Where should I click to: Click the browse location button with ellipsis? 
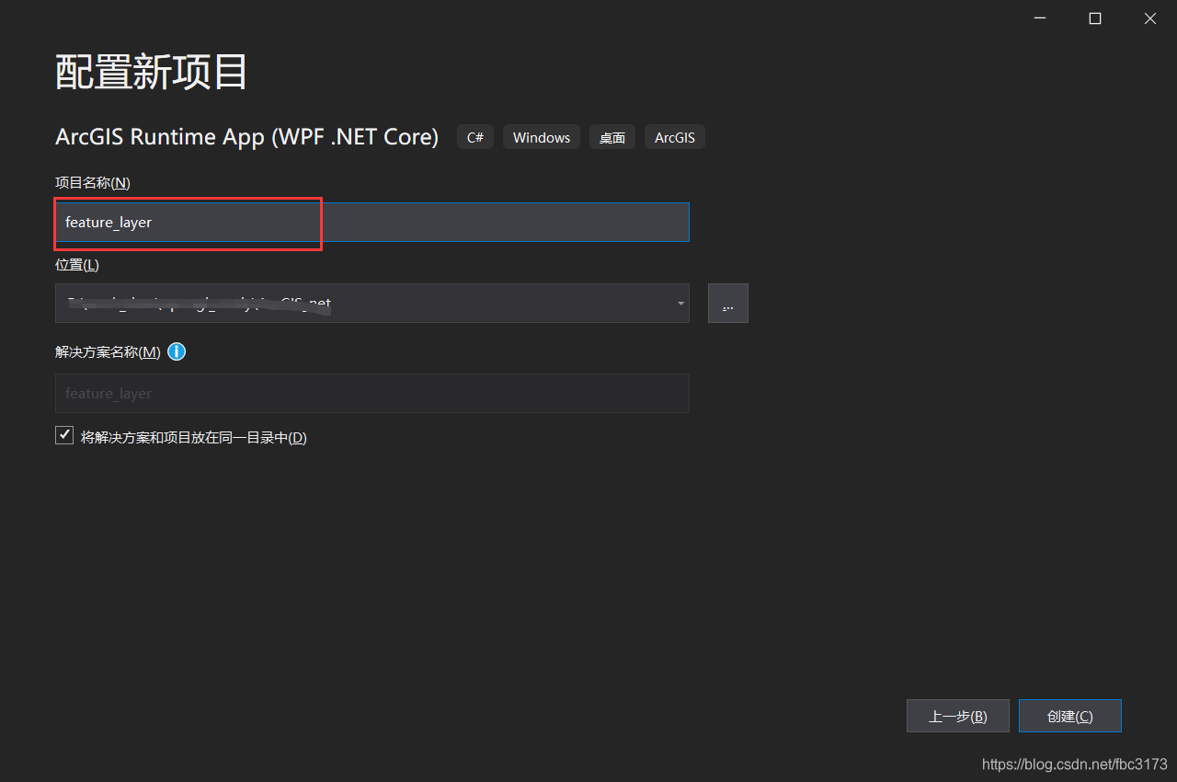coord(728,304)
